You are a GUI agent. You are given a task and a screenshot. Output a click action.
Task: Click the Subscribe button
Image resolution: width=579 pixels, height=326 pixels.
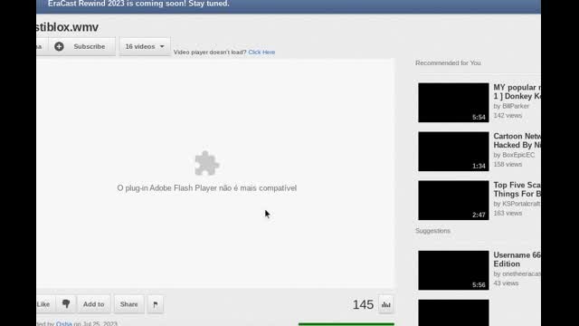[x=82, y=46]
